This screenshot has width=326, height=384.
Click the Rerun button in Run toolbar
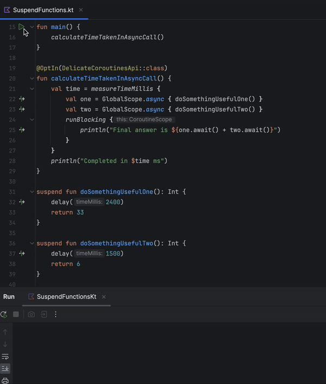point(4,314)
